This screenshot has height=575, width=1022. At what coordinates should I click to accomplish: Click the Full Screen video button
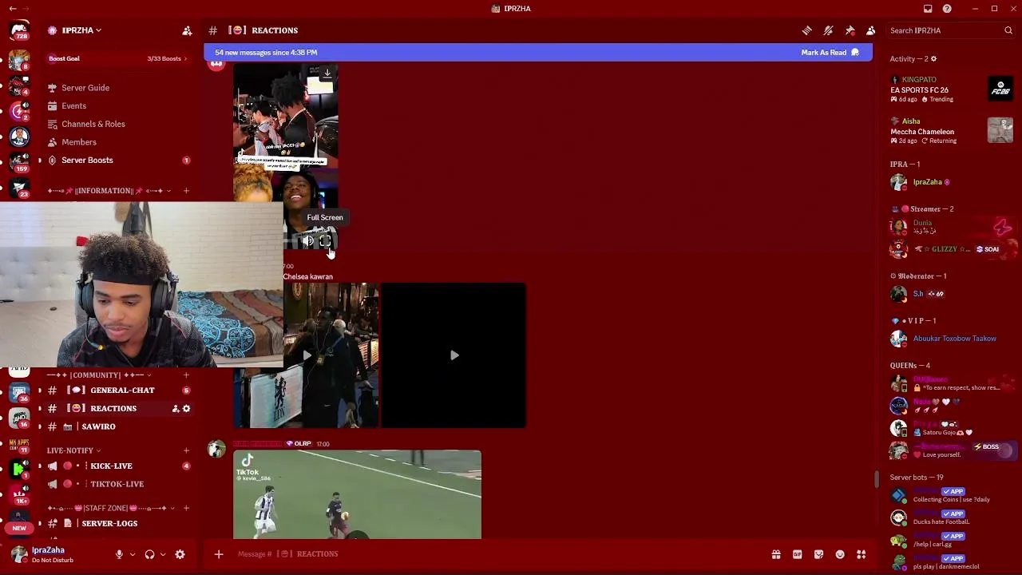(x=325, y=240)
